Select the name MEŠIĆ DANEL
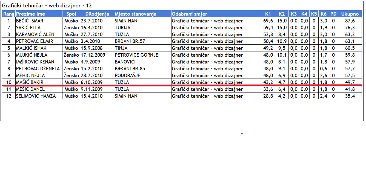 30,89
